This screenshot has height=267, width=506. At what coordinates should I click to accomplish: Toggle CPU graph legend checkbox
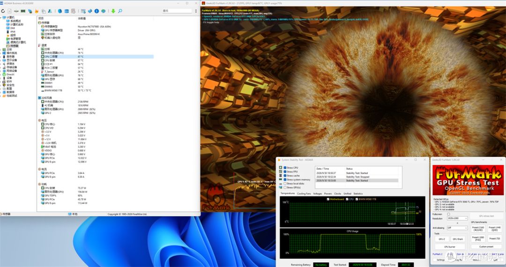347,199
